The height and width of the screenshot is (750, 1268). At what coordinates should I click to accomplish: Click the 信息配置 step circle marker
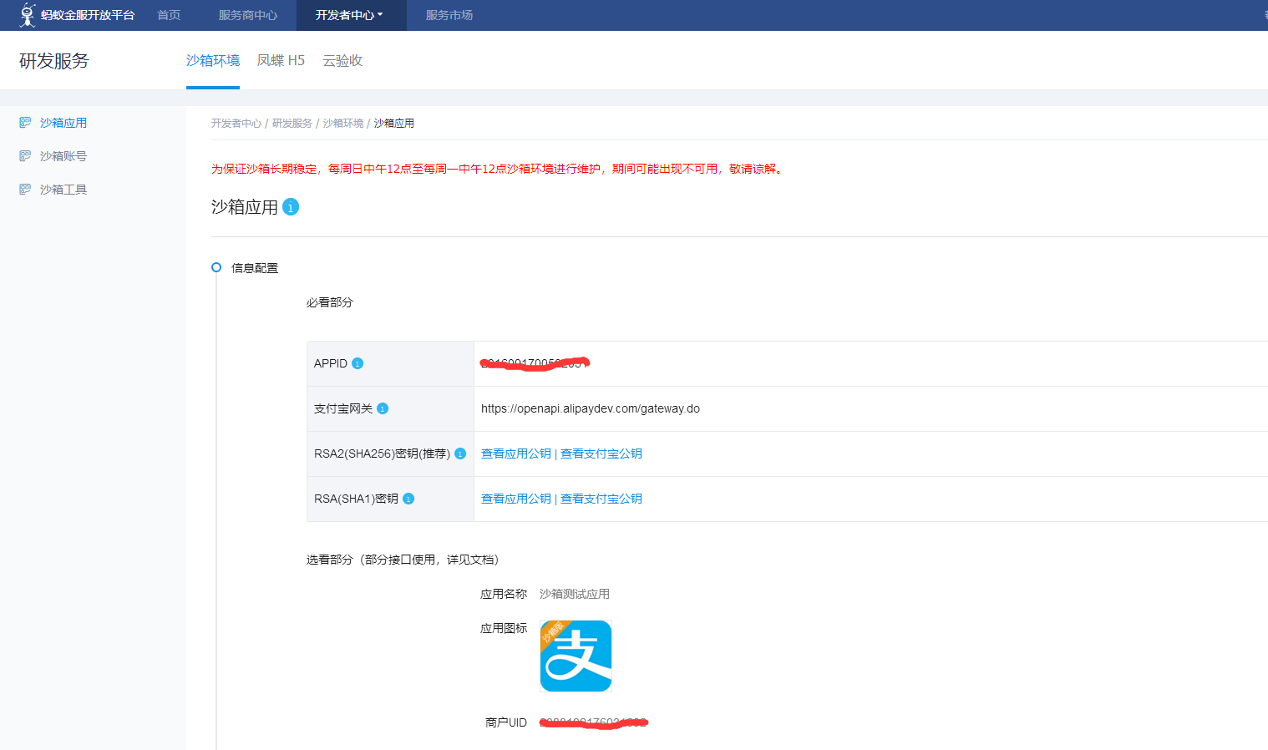[216, 267]
